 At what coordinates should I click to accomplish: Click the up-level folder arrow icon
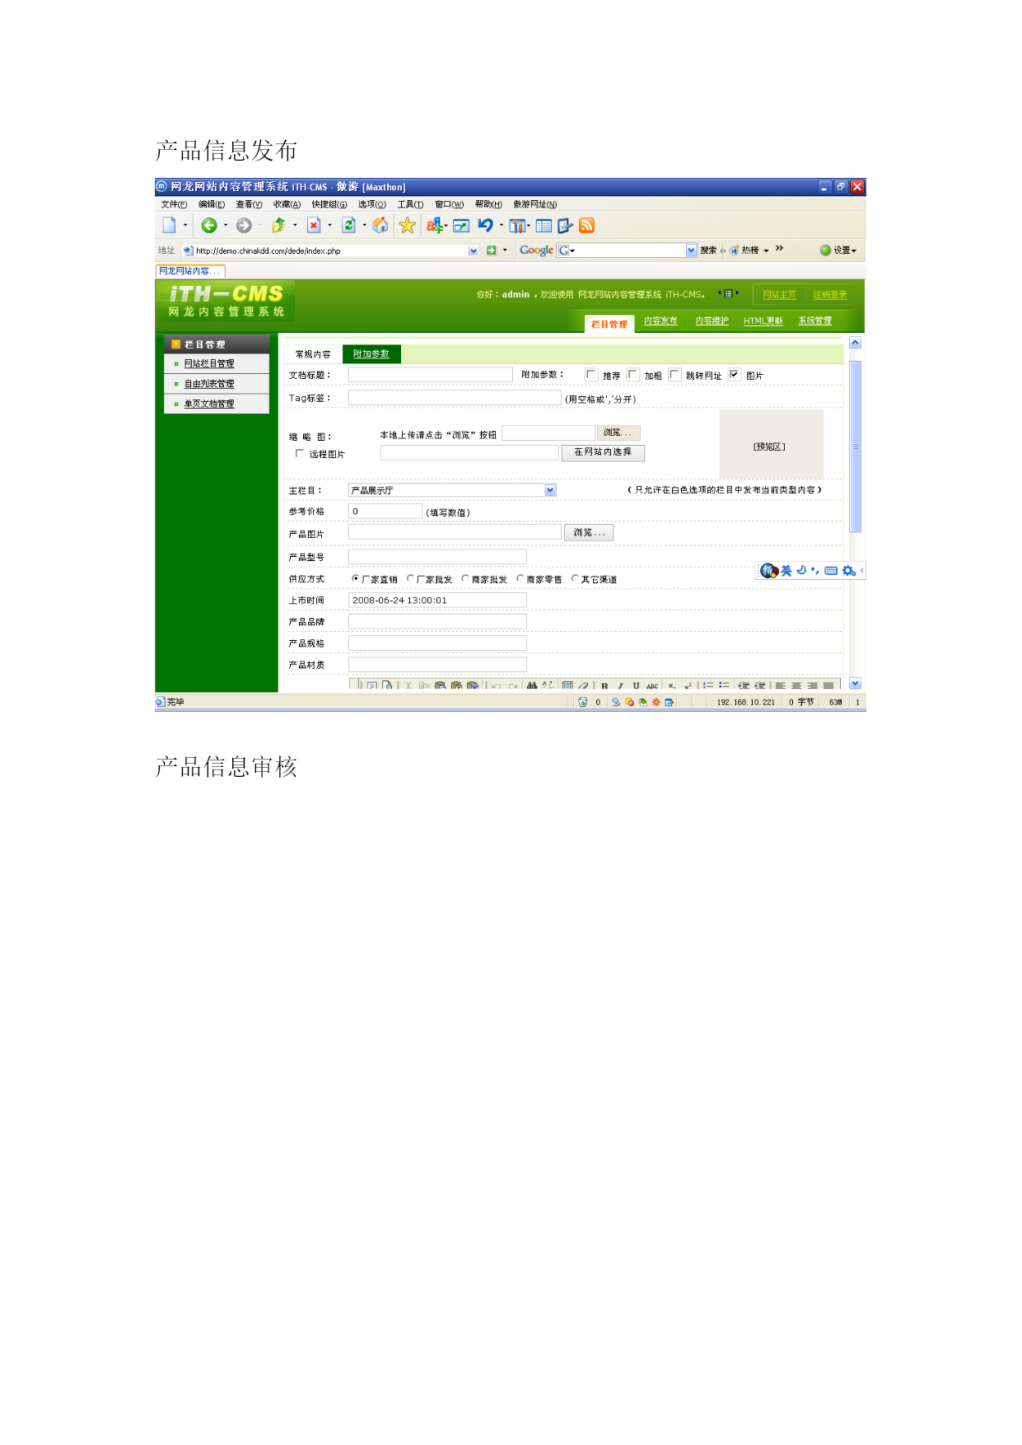[278, 225]
